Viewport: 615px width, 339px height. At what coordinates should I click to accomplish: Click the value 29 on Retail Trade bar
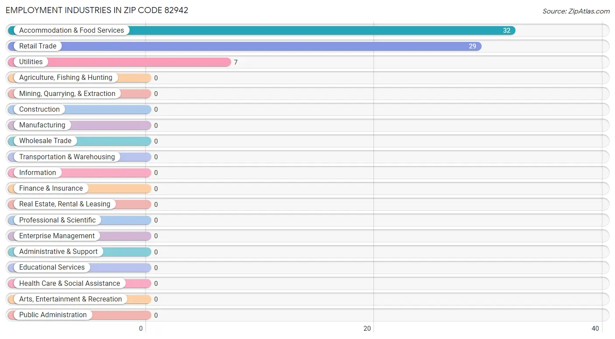(x=472, y=46)
